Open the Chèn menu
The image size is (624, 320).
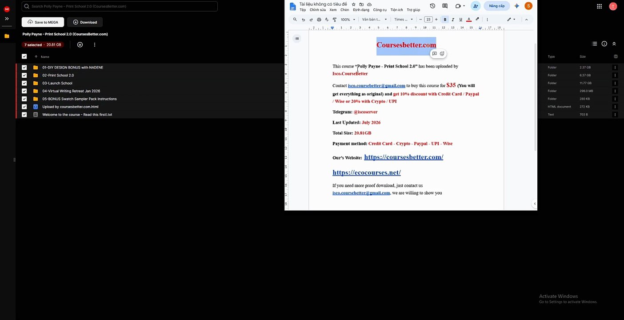[x=345, y=10]
